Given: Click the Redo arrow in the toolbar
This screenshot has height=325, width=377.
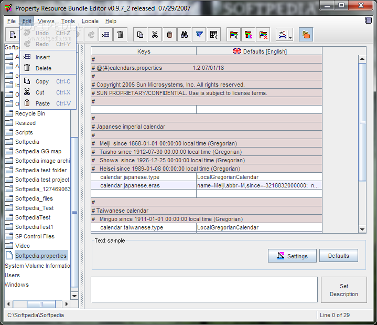Looking at the screenshot, I should pyautogui.click(x=91, y=35).
